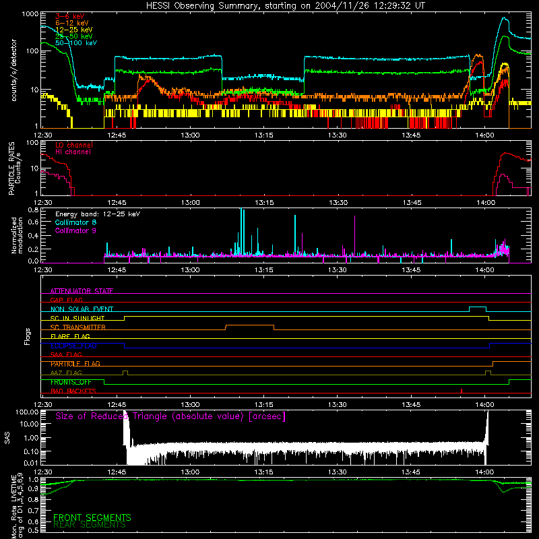
Task: Click the 0.8 value on modulation plot axis
Action: (33, 210)
